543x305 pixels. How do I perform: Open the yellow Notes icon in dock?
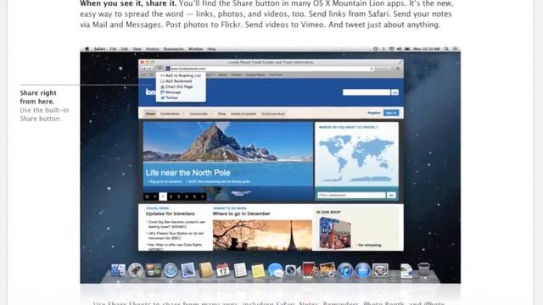point(258,271)
